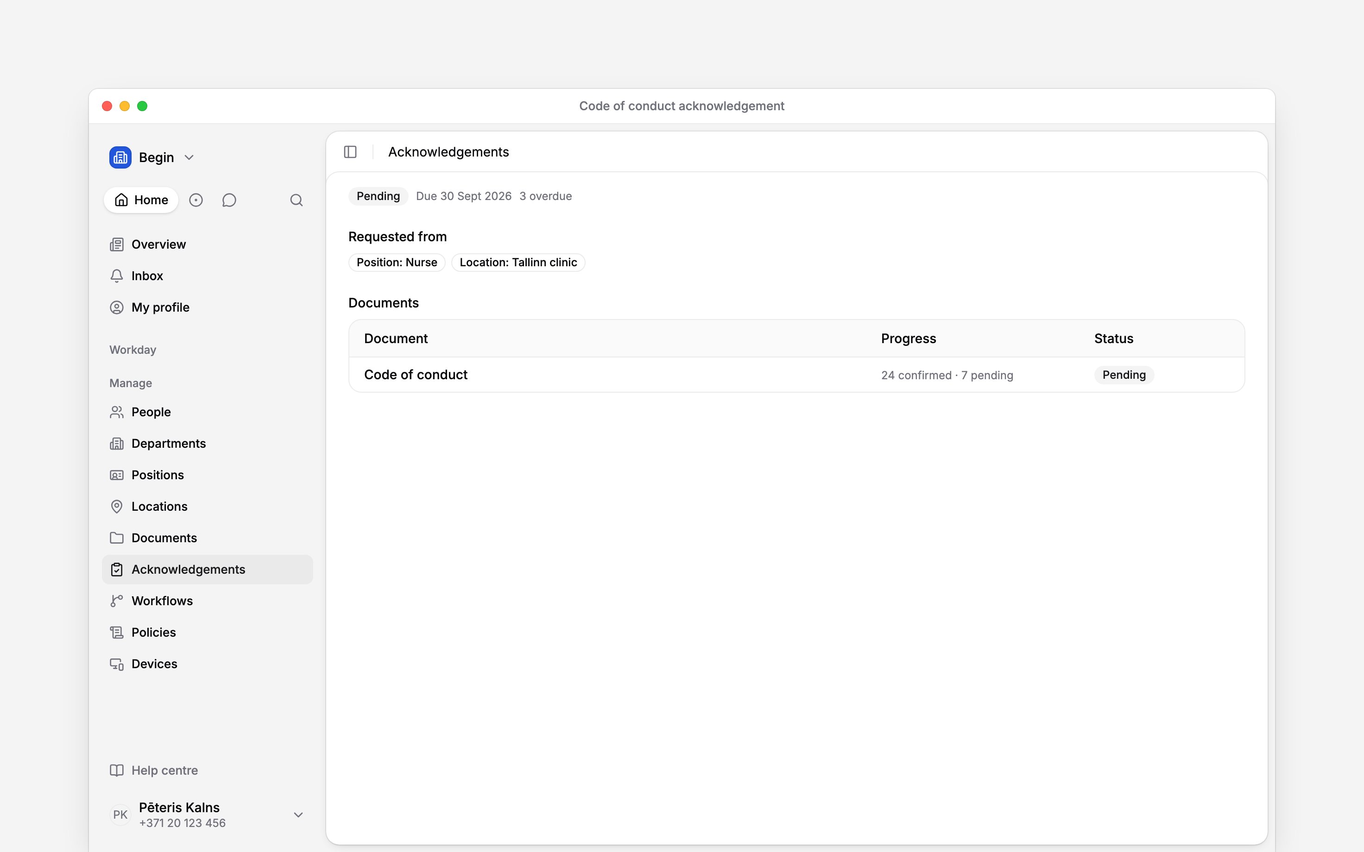
Task: Open the chat bubble icon
Action: click(229, 200)
